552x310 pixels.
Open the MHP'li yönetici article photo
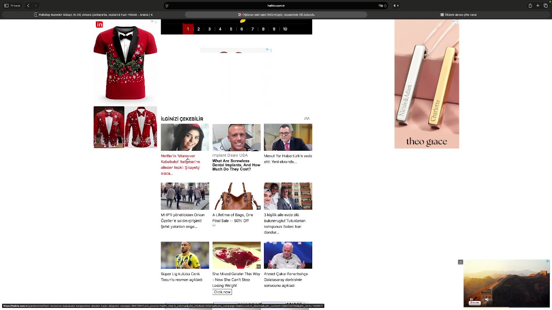185,196
